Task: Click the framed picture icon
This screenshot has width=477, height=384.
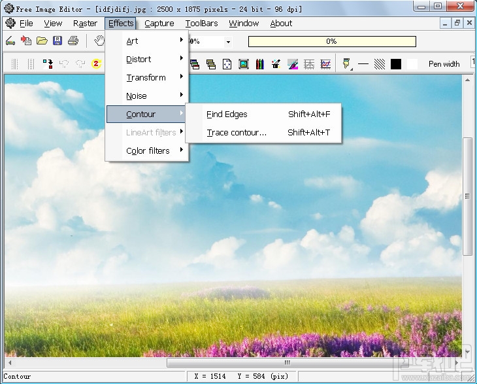Action: (x=244, y=64)
